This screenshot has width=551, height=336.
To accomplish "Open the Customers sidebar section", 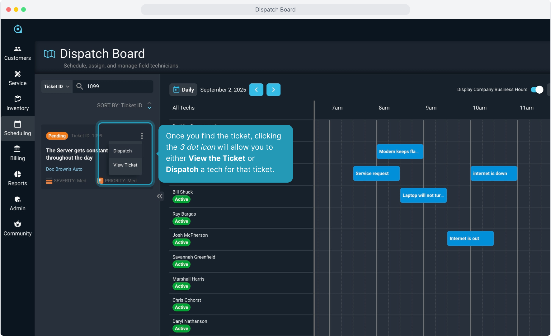I will pos(17,53).
